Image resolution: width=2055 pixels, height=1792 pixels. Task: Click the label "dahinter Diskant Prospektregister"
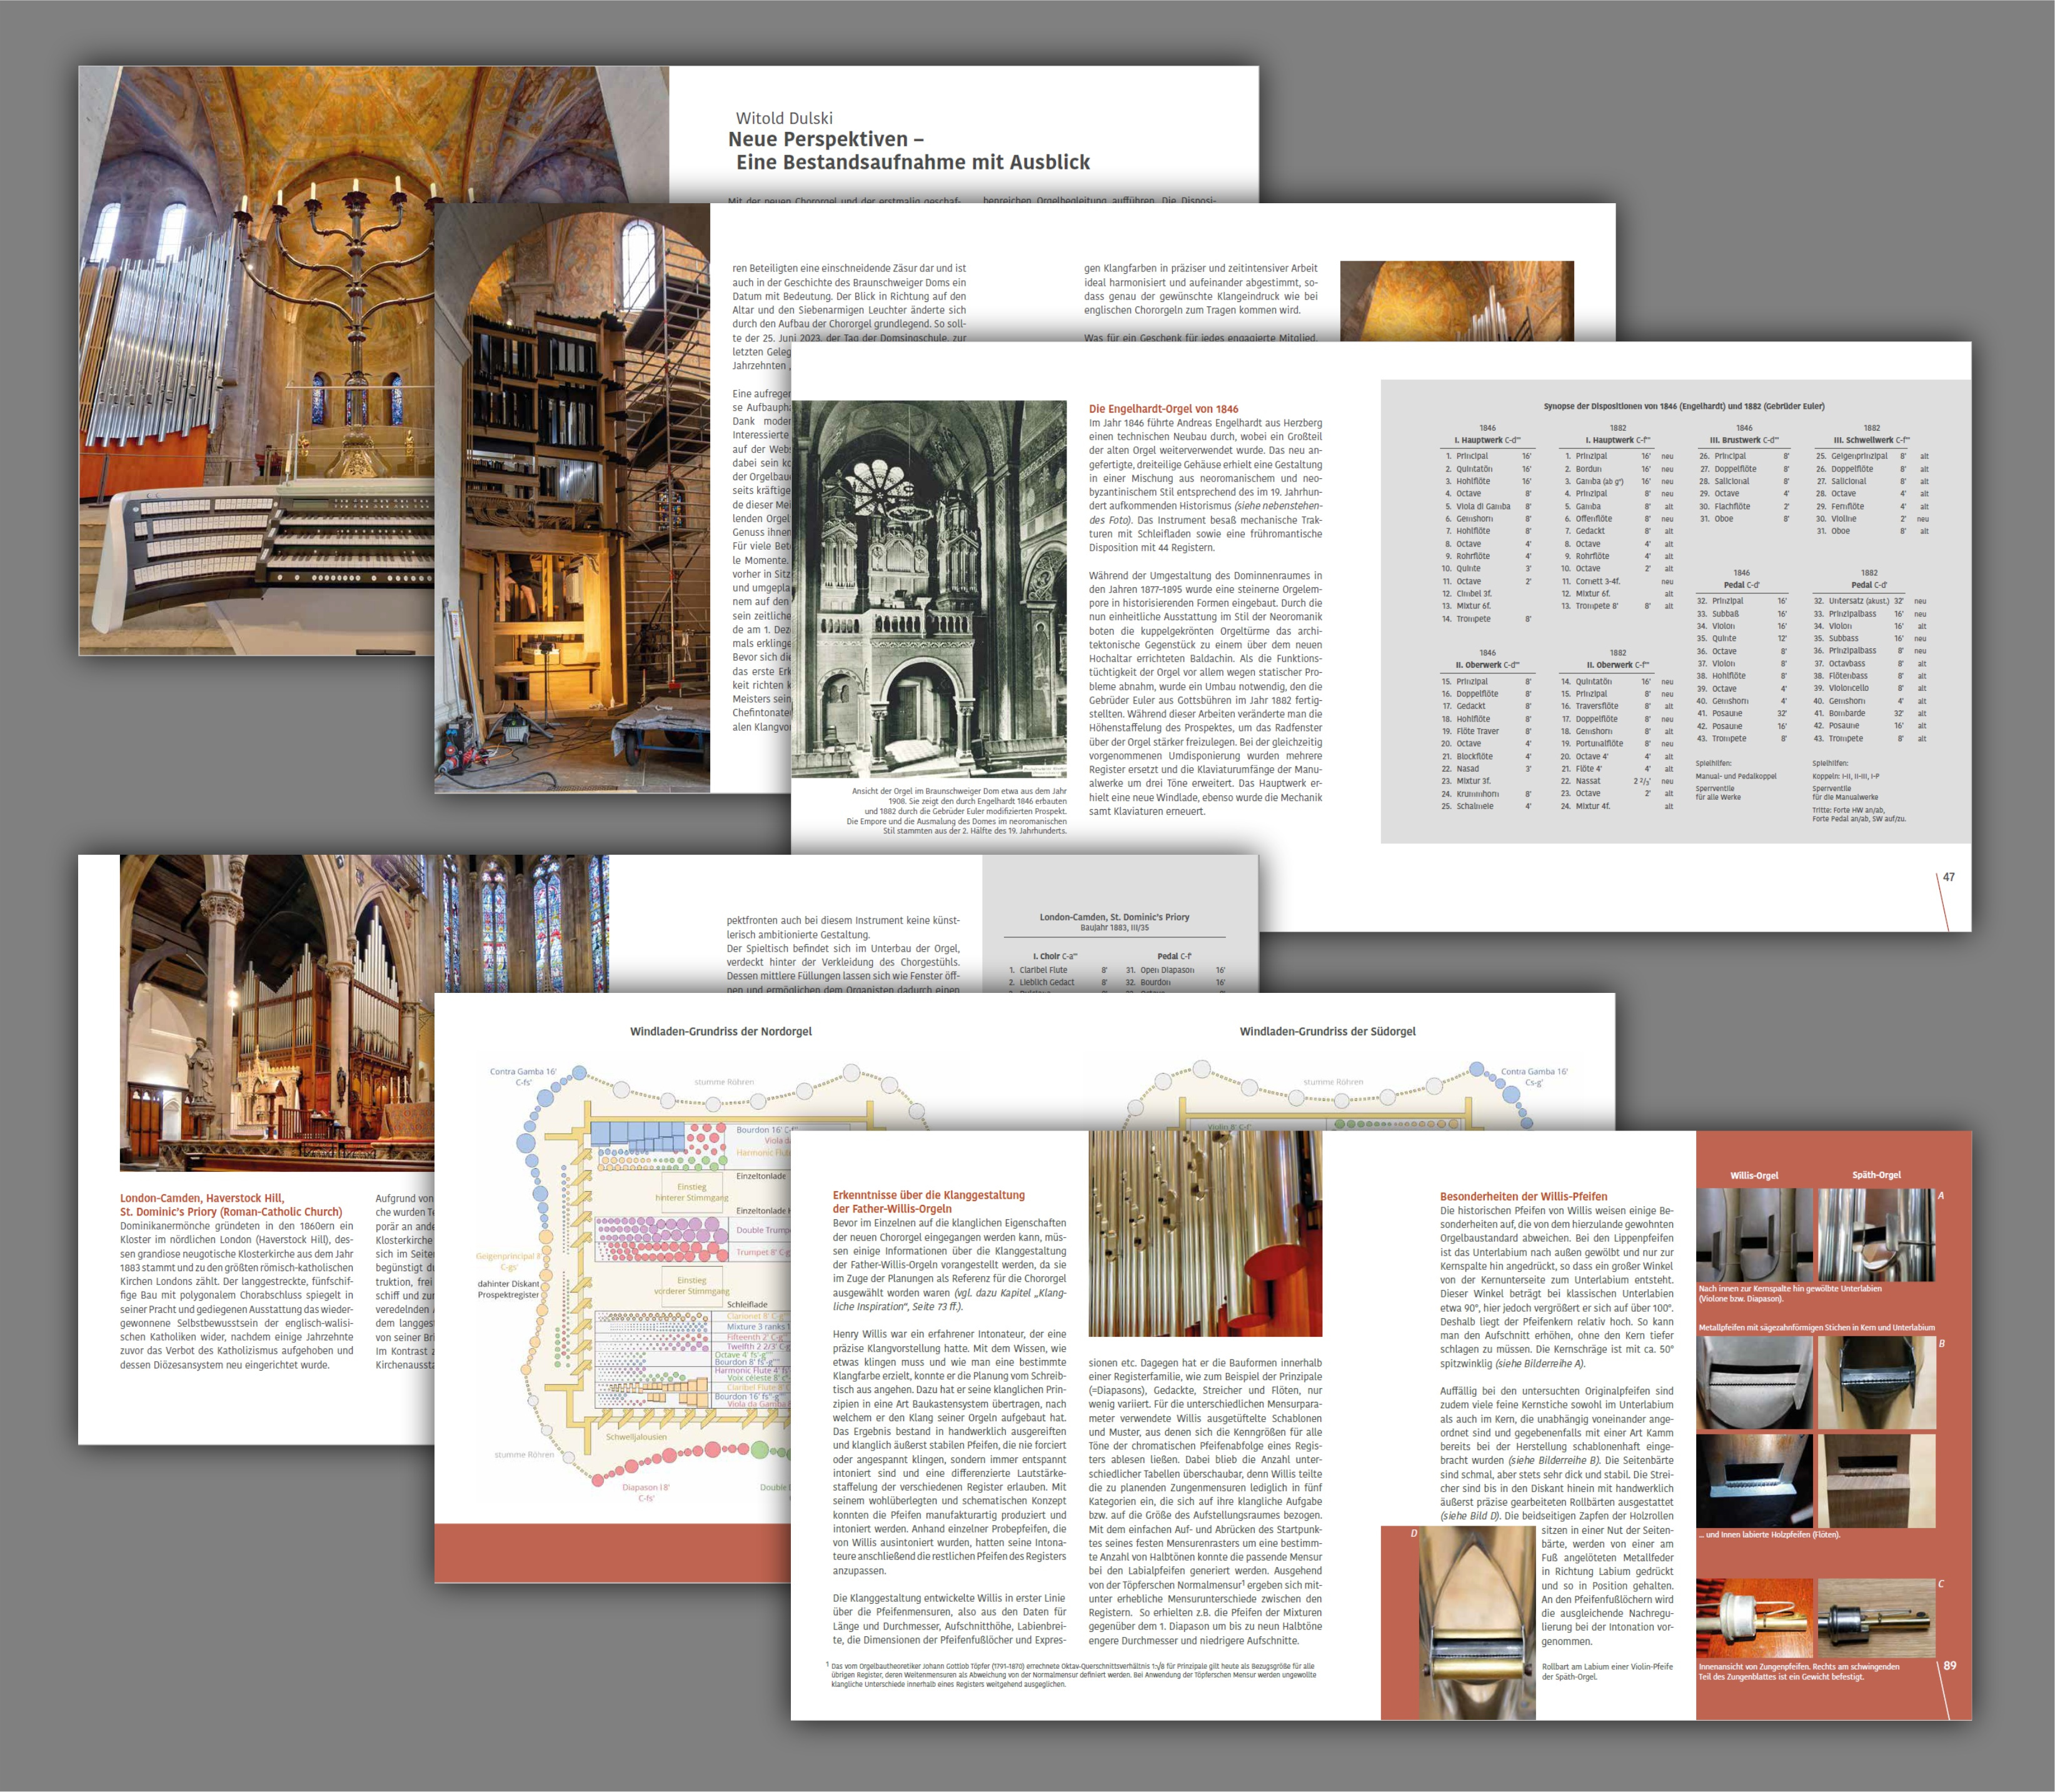(x=508, y=1289)
